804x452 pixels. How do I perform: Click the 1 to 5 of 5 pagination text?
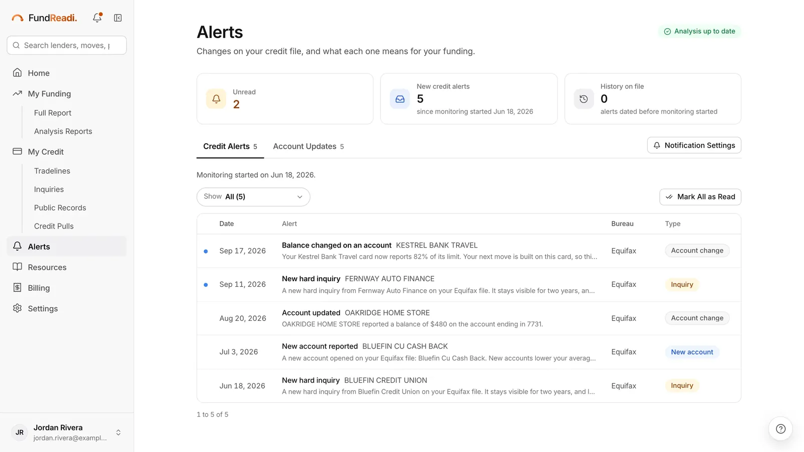(213, 414)
